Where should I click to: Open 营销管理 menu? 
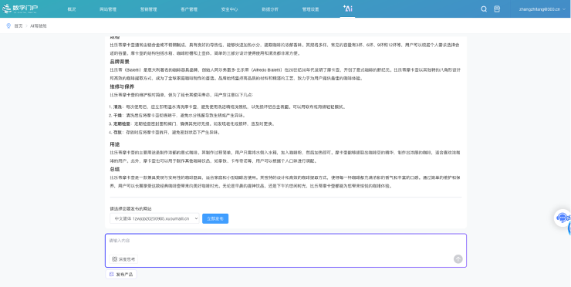click(149, 9)
